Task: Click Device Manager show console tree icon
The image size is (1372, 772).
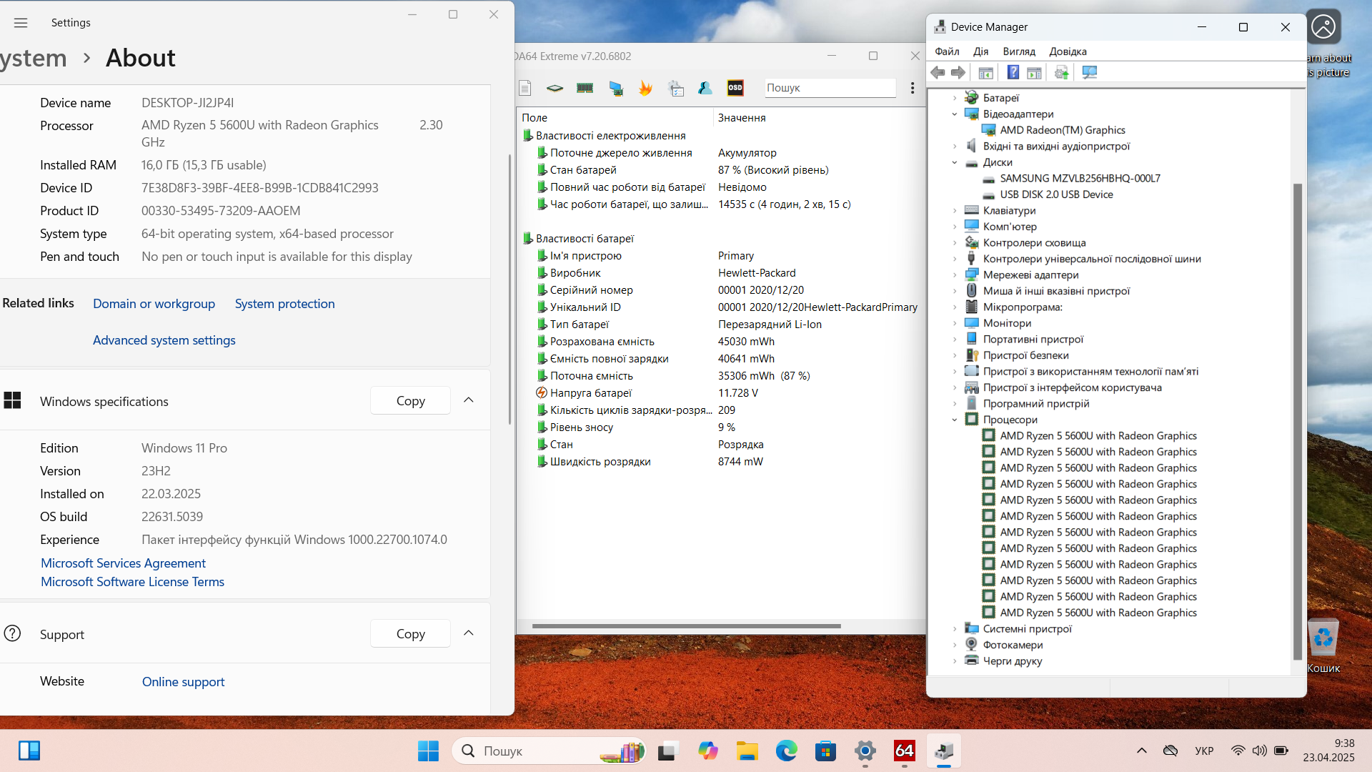Action: pyautogui.click(x=986, y=72)
